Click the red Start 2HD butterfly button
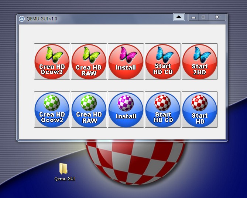Image resolution: width=247 pixels, height=198 pixels. 200,61
